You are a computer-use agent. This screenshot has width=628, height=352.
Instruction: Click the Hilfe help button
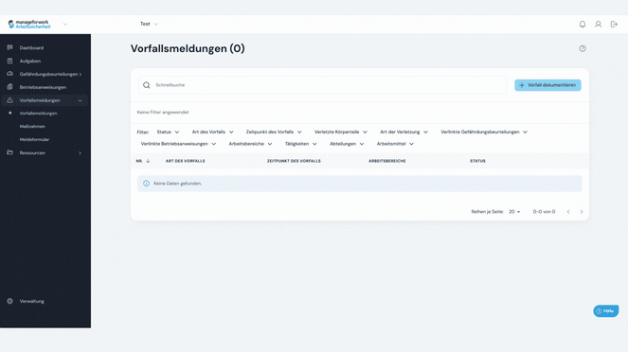605,310
